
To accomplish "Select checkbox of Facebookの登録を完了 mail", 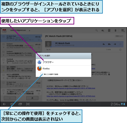I will (x=3, y=52).
